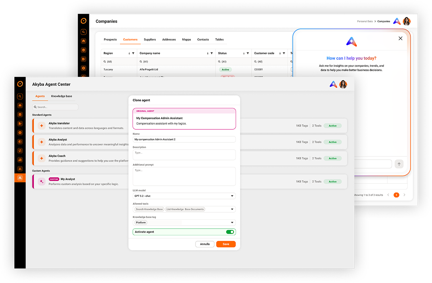The width and height of the screenshot is (432, 283).
Task: Click the filter icon in Region column header
Action: click(x=133, y=53)
